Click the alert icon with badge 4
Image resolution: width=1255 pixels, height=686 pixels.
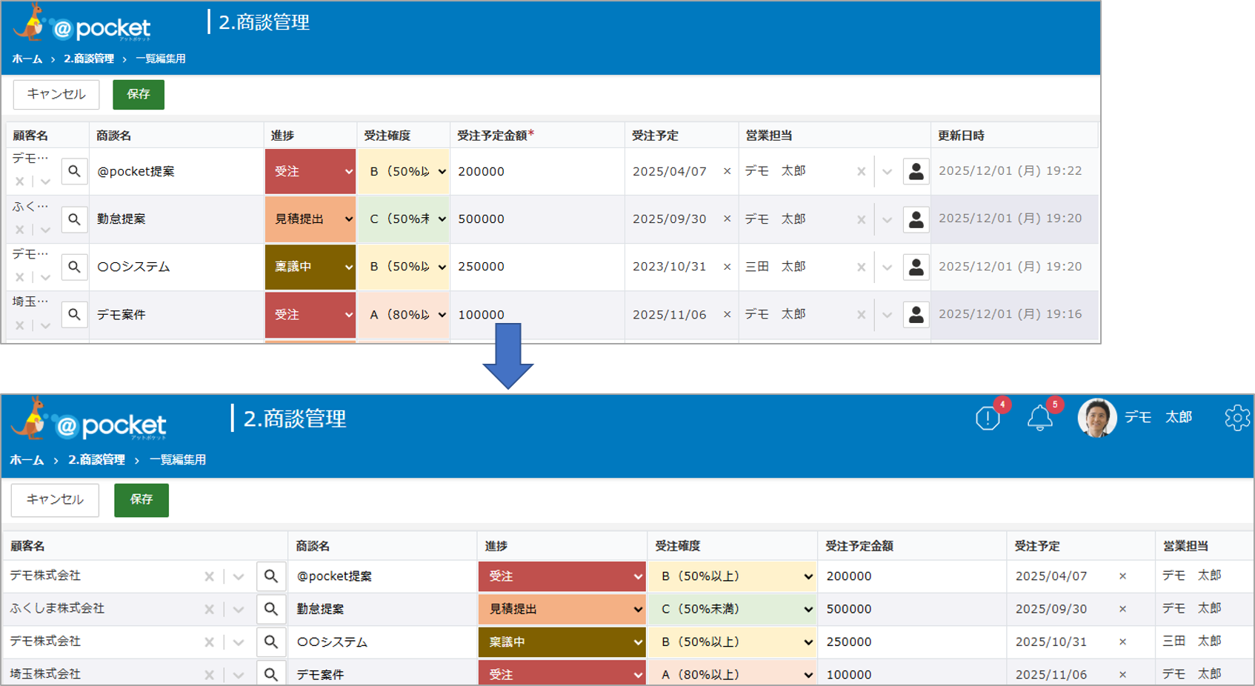[x=988, y=419]
